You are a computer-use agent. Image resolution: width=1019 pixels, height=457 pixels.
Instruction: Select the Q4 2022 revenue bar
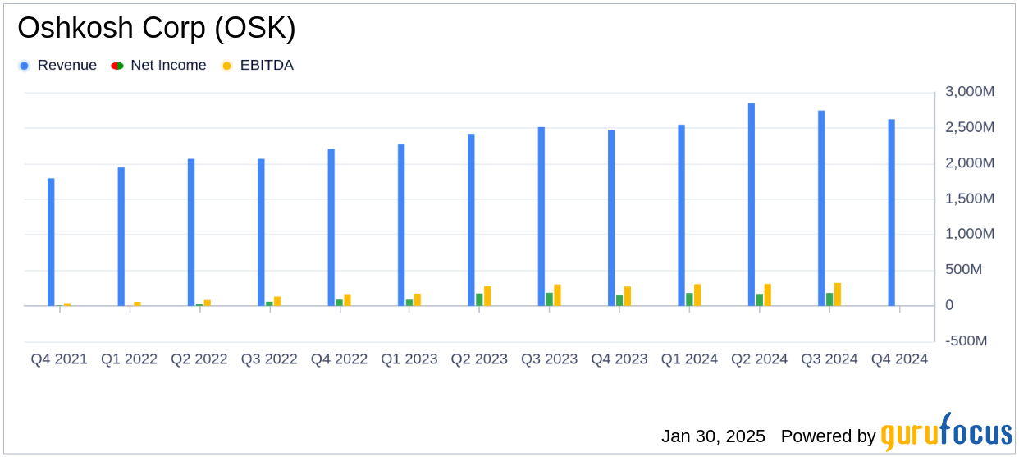[331, 227]
